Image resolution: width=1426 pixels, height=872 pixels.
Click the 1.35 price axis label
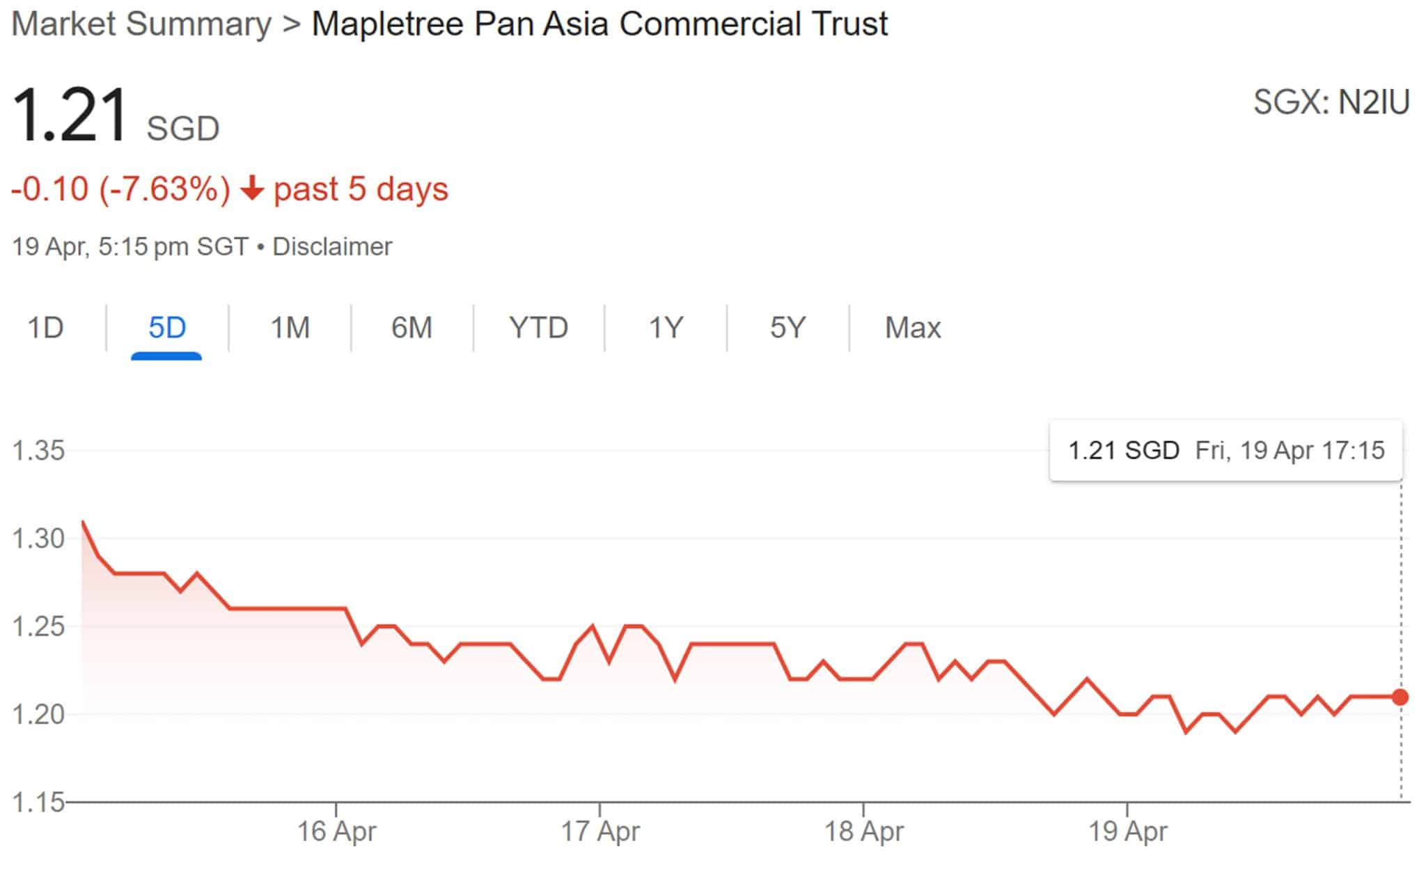pos(38,451)
